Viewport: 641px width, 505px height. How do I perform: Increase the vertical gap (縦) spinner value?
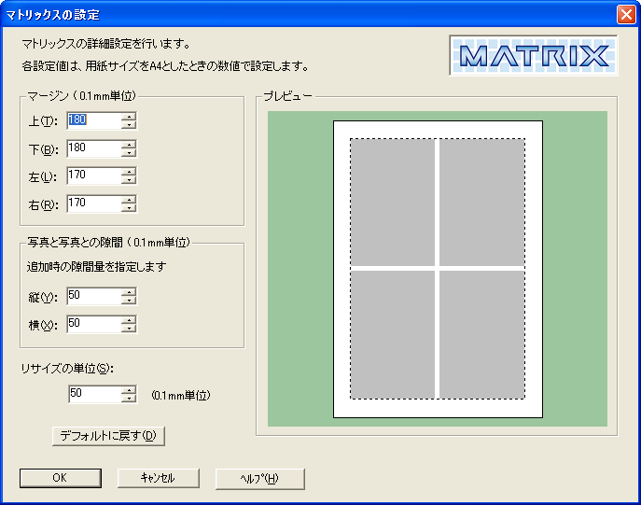pos(130,293)
